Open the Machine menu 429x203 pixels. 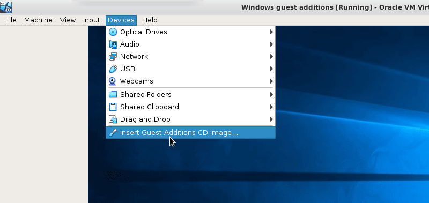[x=38, y=20]
